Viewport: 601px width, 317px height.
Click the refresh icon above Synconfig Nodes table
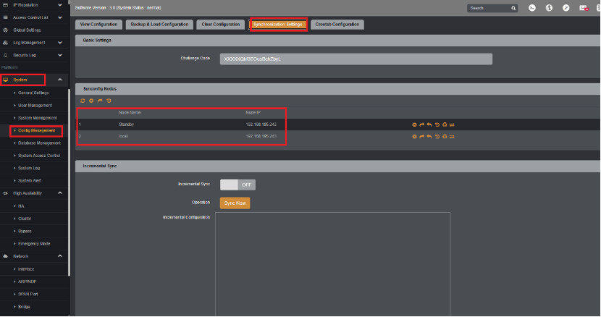pos(83,101)
